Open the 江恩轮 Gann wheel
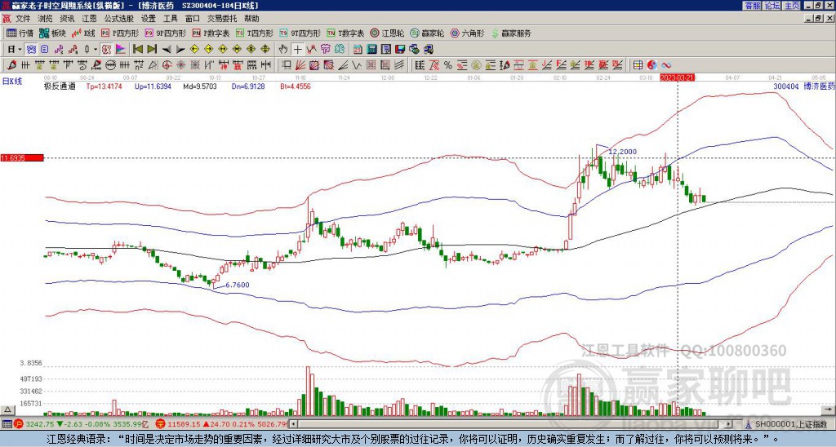 click(387, 33)
